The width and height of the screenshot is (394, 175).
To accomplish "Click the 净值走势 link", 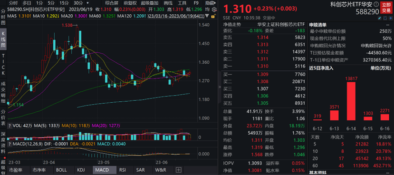I will (x=231, y=25).
